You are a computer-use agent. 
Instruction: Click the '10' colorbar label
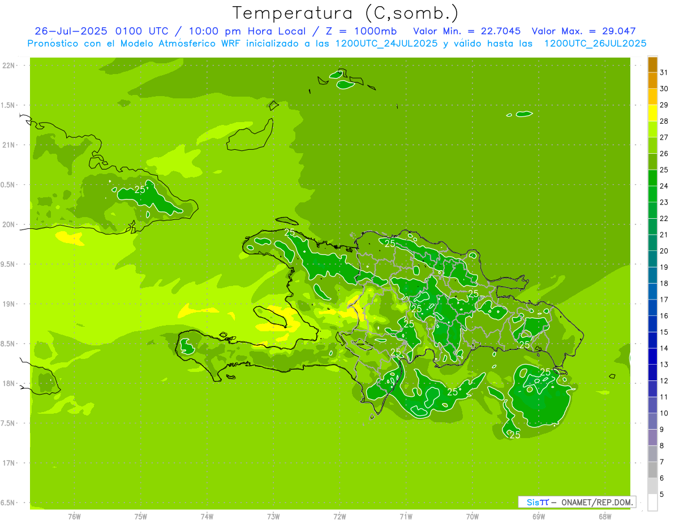(664, 413)
